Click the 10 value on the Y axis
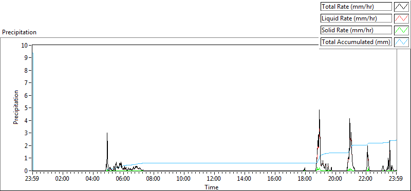Image resolution: width=411 pixels, height=191 pixels. [24, 45]
